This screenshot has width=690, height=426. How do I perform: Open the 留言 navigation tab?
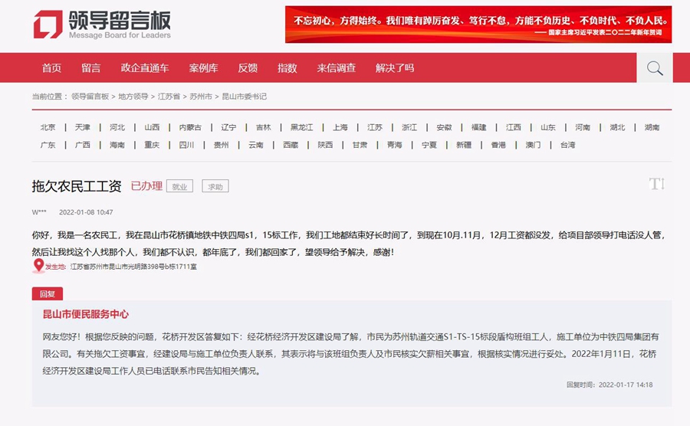click(91, 68)
